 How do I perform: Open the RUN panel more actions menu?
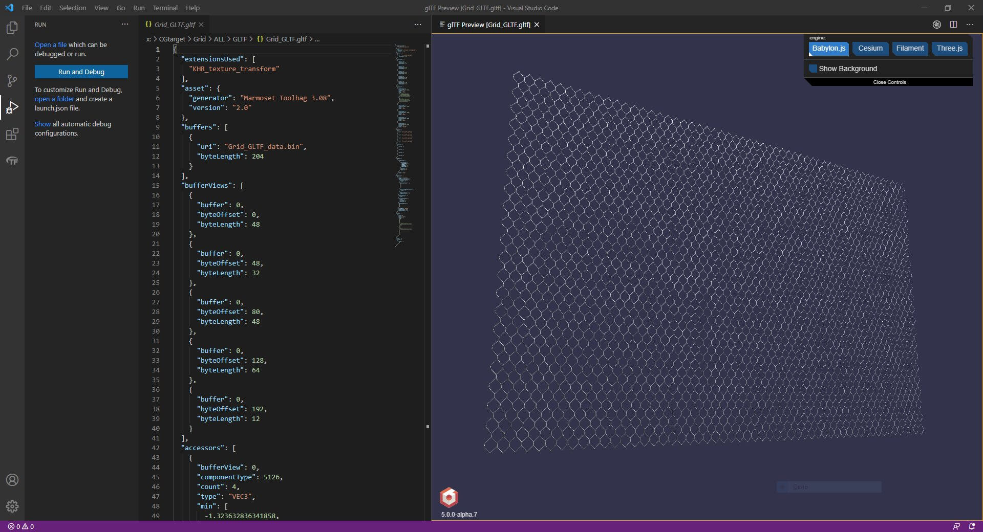(125, 25)
